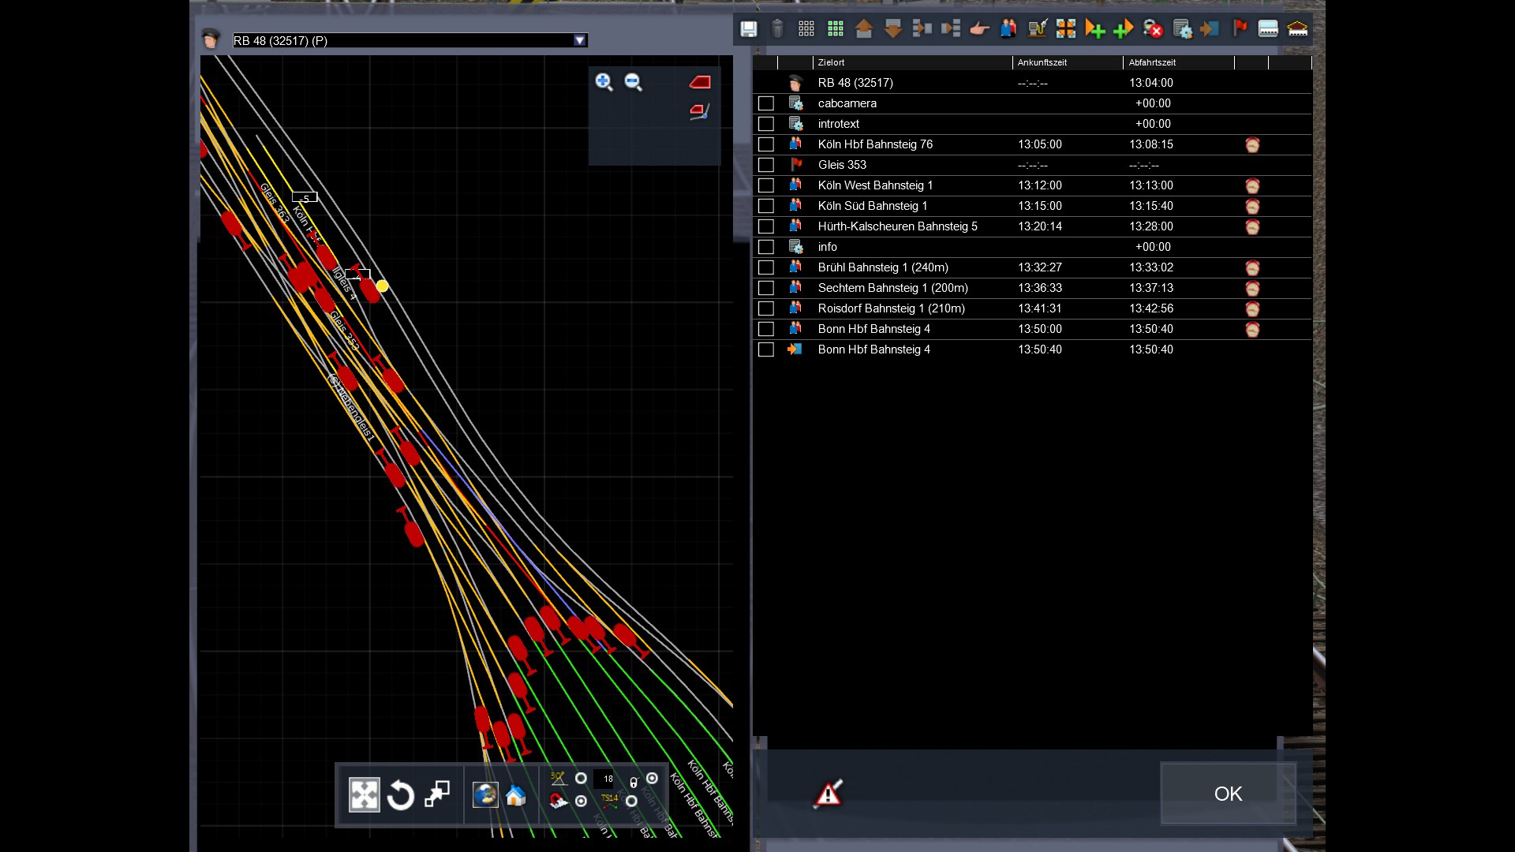
Task: Select the Köln West Bahnsteig 1 checkbox
Action: tap(765, 185)
